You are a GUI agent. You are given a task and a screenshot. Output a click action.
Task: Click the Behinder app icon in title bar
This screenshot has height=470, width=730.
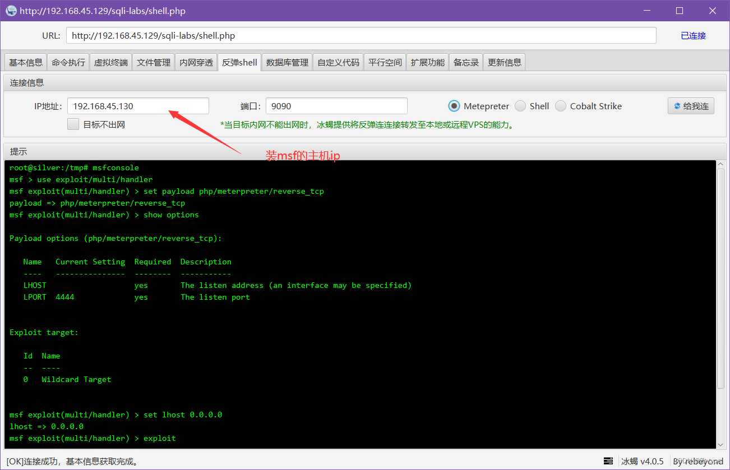[x=11, y=11]
